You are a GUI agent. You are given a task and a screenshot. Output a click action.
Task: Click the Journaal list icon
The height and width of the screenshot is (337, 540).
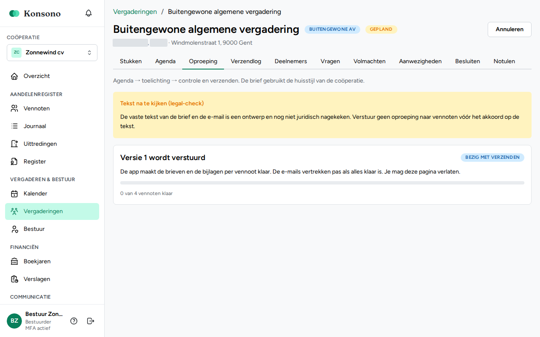tap(14, 126)
